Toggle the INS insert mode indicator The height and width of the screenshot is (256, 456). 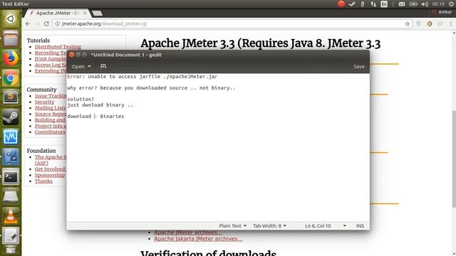(360, 226)
